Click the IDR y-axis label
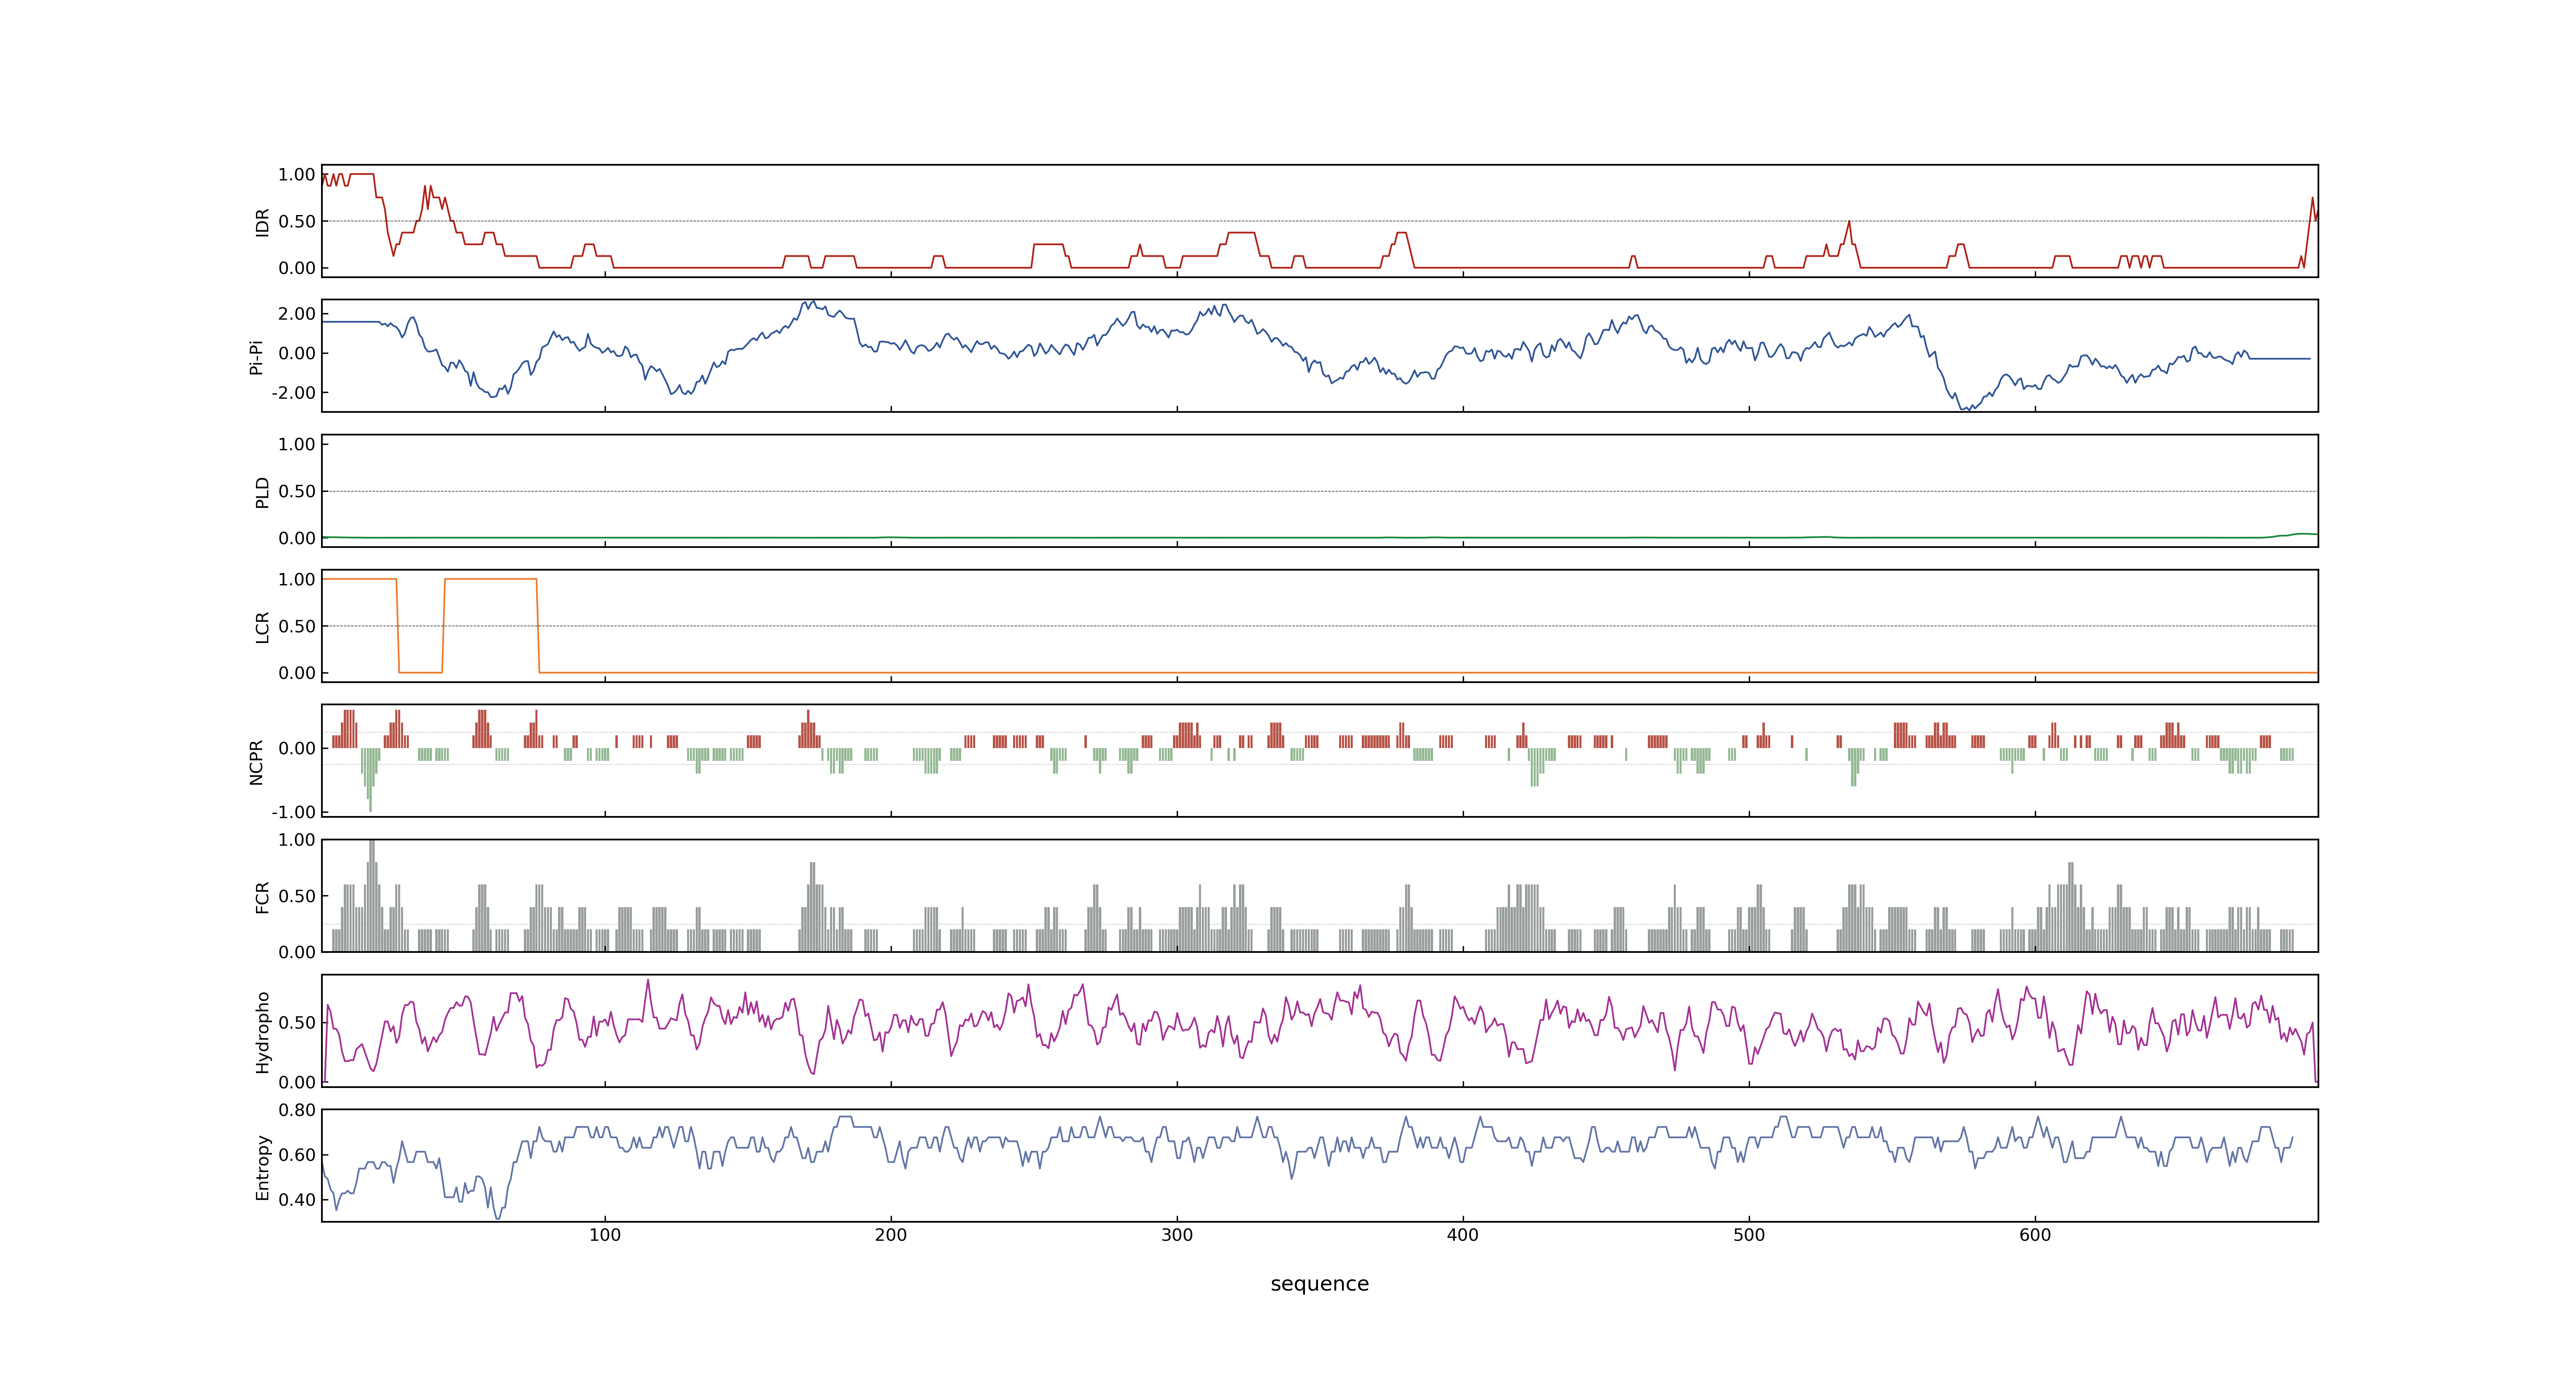Image resolution: width=2576 pixels, height=1373 pixels. 262,222
